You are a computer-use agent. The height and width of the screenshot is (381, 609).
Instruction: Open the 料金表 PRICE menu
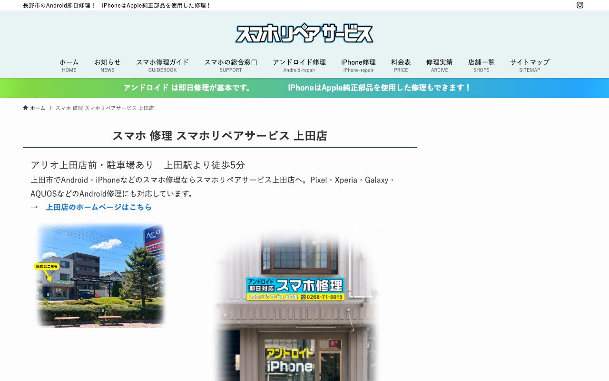[401, 65]
